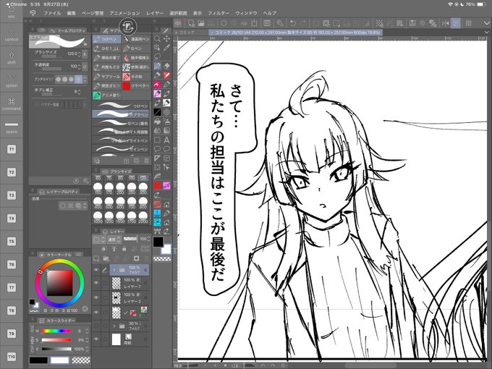Toggle the shift edge-keyboard key
The width and height of the screenshot is (492, 369).
pyautogui.click(x=12, y=58)
